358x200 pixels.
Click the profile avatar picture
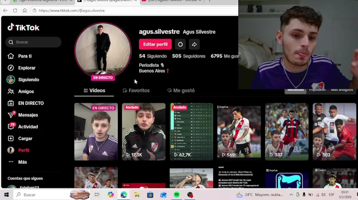click(x=103, y=50)
